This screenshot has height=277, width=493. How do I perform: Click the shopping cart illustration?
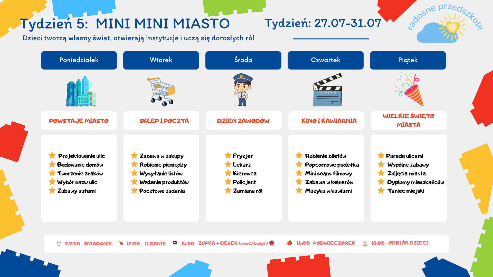point(161,92)
